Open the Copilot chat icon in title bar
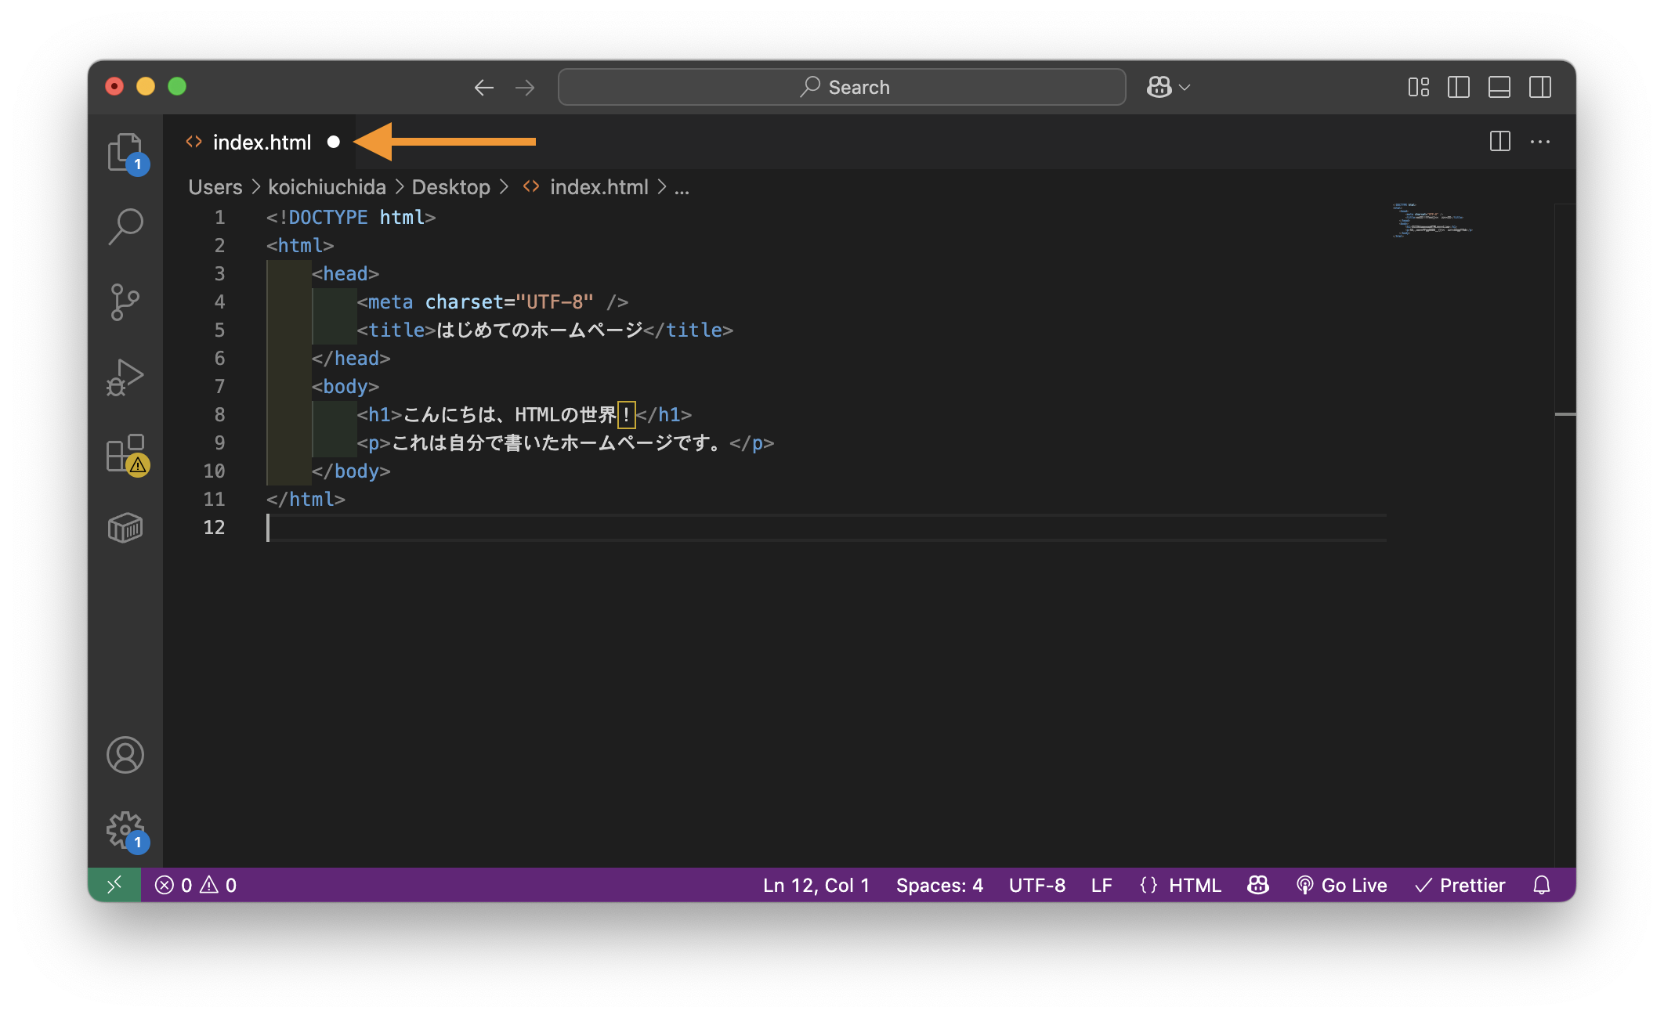Screen dimensions: 1664x1018 (x=1159, y=87)
